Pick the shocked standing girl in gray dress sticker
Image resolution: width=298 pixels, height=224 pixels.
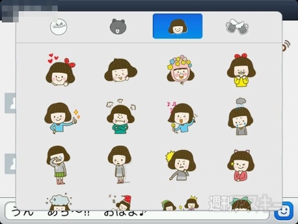(120, 165)
